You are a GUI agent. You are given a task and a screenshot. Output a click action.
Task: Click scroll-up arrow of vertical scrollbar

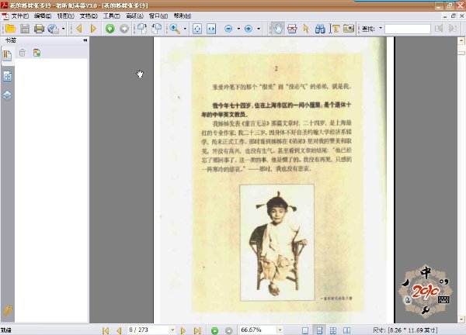[x=461, y=40]
